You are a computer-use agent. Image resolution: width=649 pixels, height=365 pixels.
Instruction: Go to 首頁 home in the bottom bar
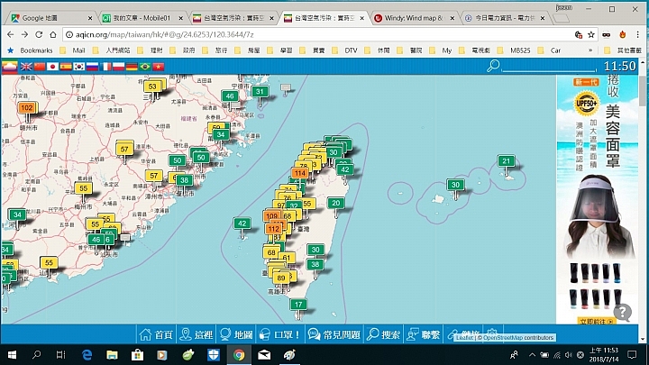tap(156, 334)
